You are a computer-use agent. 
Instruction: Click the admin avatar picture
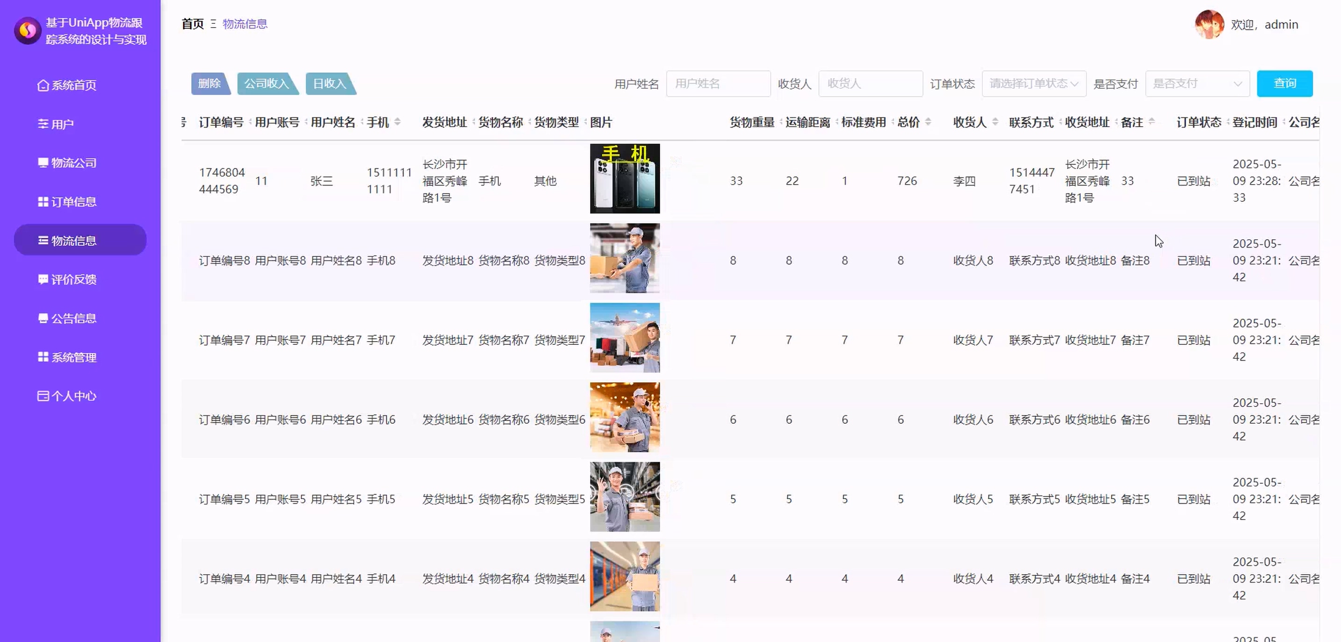pos(1209,24)
